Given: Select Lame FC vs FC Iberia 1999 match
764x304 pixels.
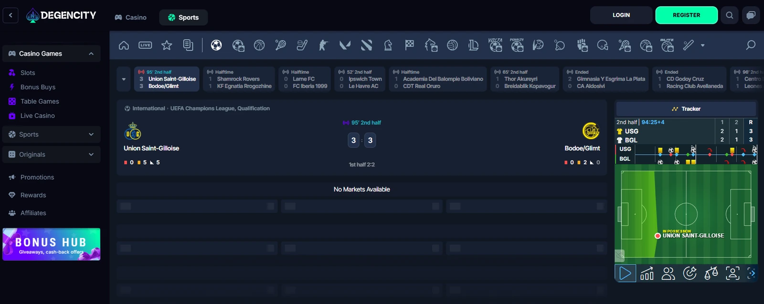Looking at the screenshot, I should click(x=305, y=79).
